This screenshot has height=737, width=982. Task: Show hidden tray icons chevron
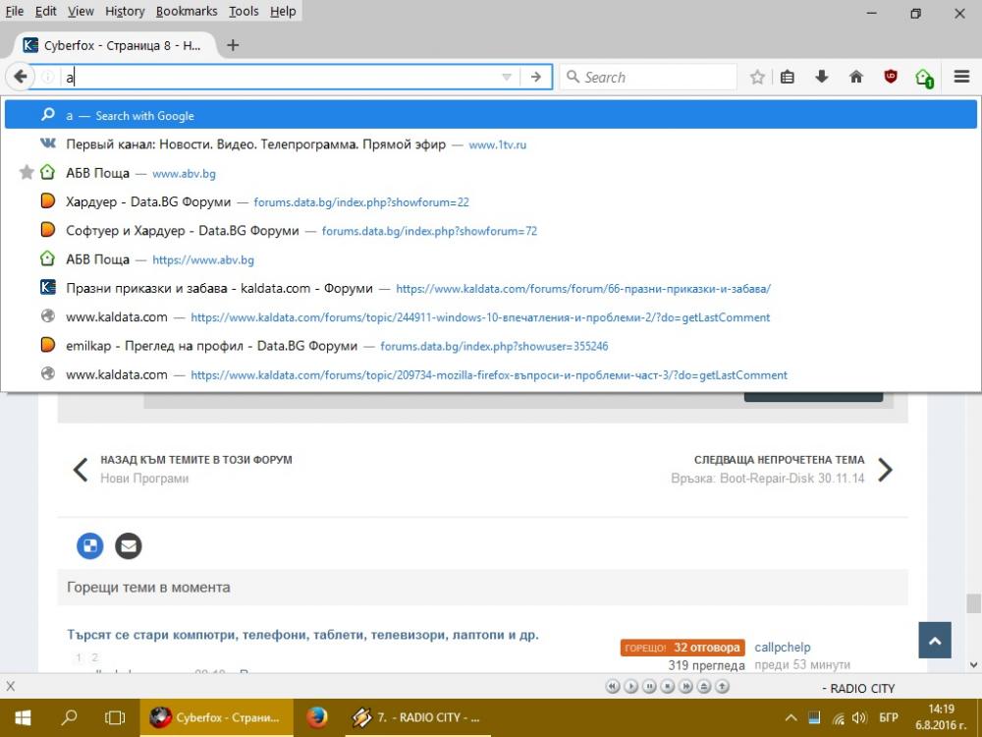click(x=791, y=718)
